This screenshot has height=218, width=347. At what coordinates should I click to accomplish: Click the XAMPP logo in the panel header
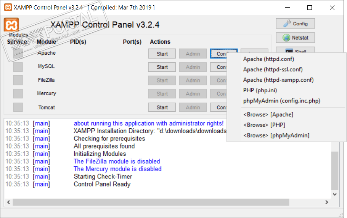click(x=11, y=25)
